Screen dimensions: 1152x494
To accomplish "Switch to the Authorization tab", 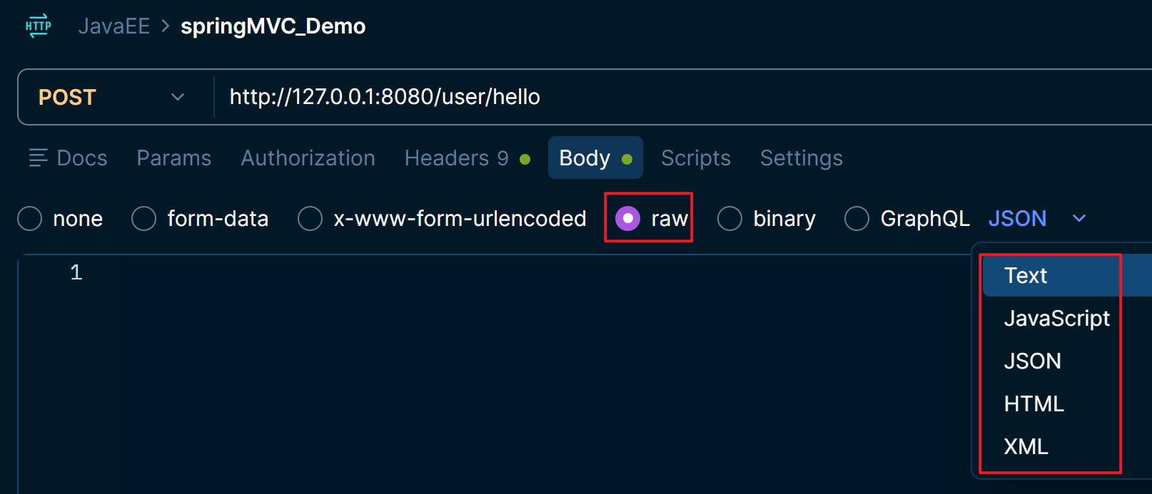I will tap(308, 158).
